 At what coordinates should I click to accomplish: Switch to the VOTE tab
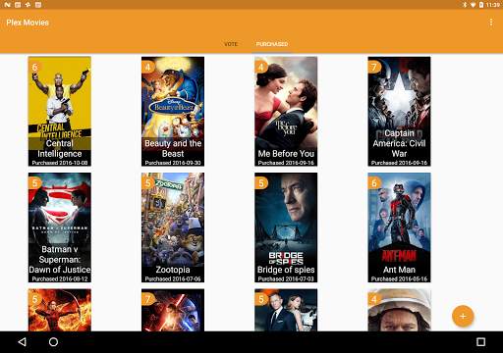pos(231,44)
